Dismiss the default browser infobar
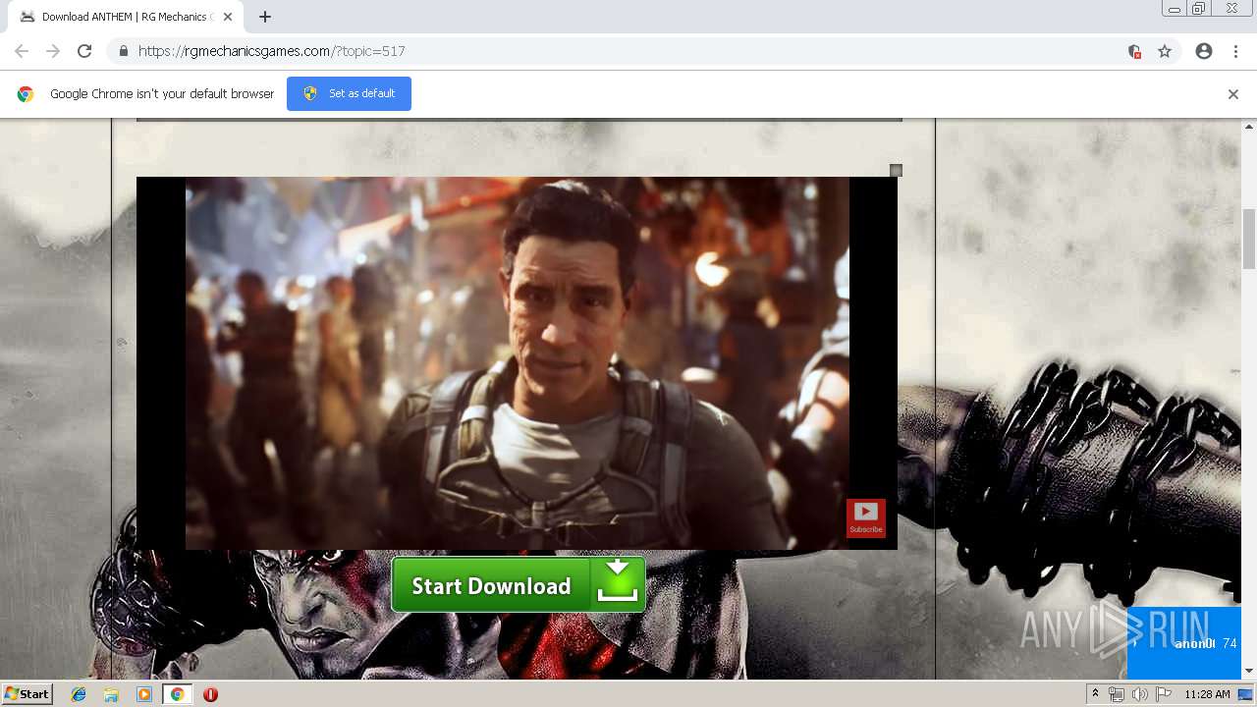The image size is (1257, 707). (x=1233, y=94)
